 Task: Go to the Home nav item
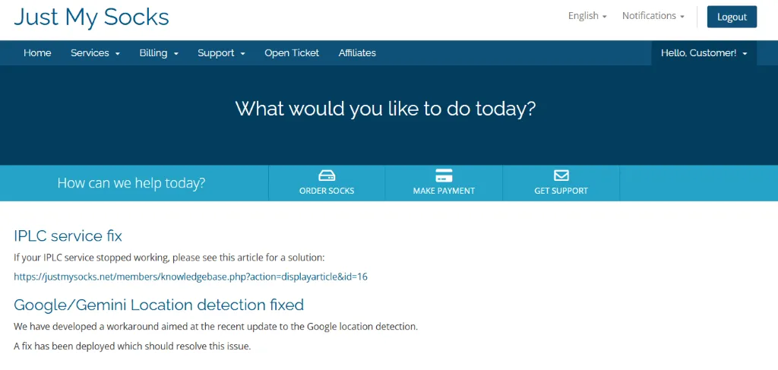click(x=37, y=53)
